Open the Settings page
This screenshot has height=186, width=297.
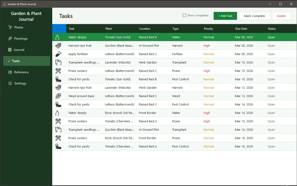click(x=27, y=83)
